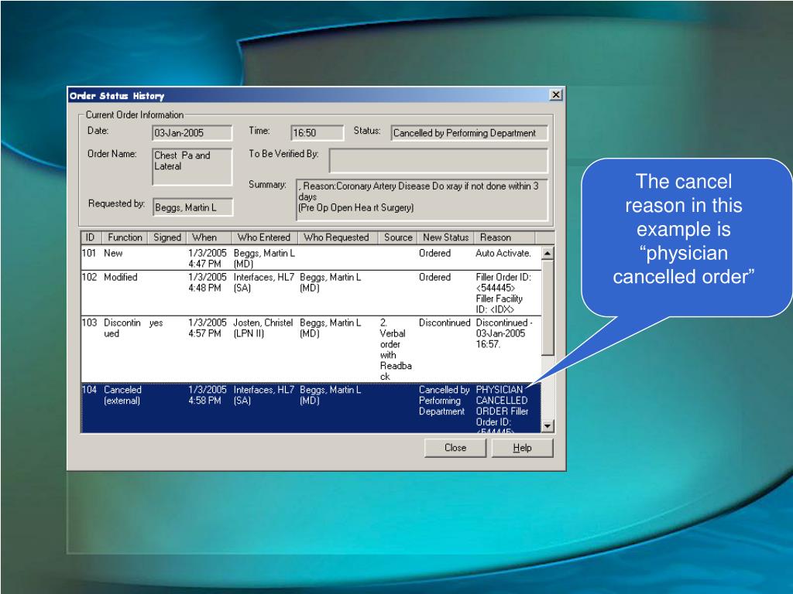Click the Status field Cancelled by Performing Department
The height and width of the screenshot is (594, 793).
469,133
